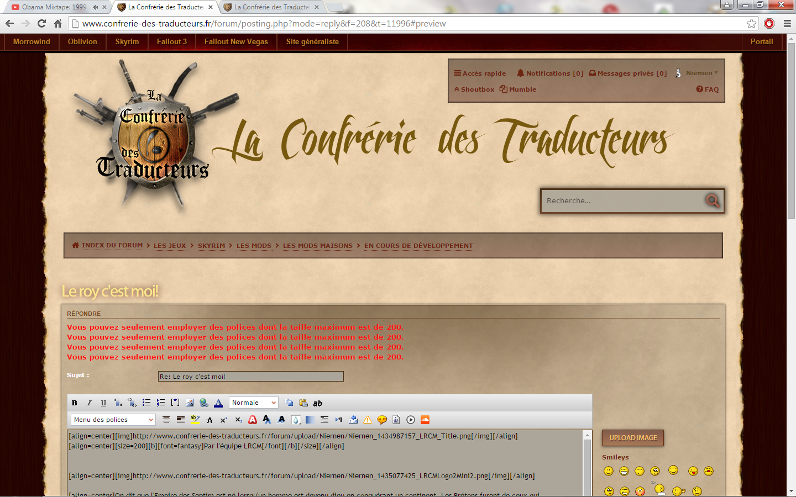This screenshot has height=497, width=796.
Task: Apply highlight text formatting
Action: coord(195,420)
